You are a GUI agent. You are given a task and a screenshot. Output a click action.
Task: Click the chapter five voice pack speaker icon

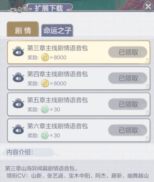(x=18, y=103)
